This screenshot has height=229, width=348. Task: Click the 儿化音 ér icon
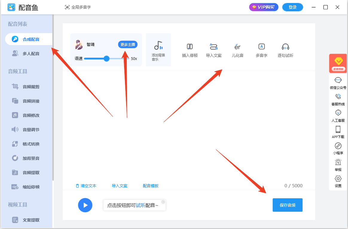tap(237, 47)
